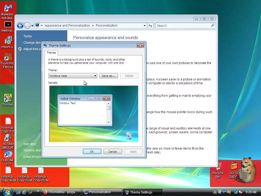Open the Windows Start orb
This screenshot has width=261, height=196.
point(7,192)
